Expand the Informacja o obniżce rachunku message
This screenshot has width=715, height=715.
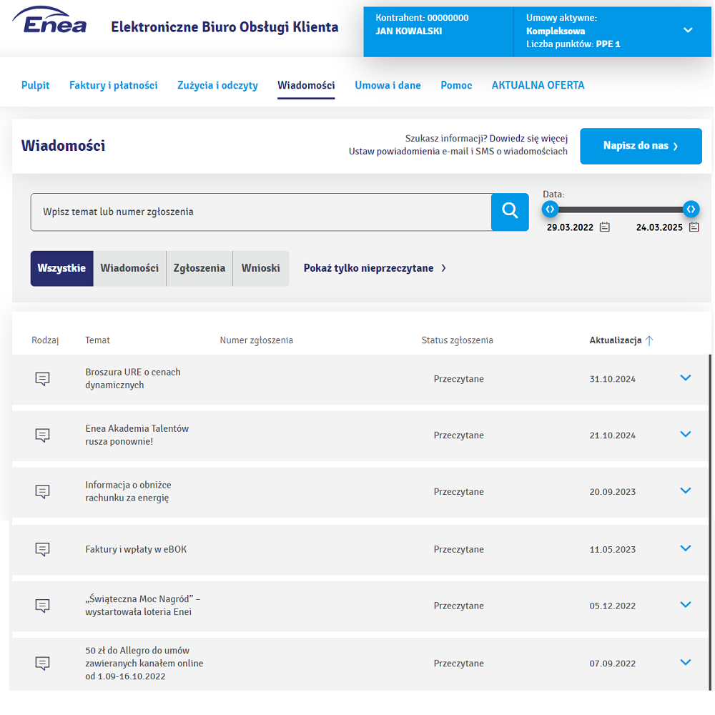point(686,491)
